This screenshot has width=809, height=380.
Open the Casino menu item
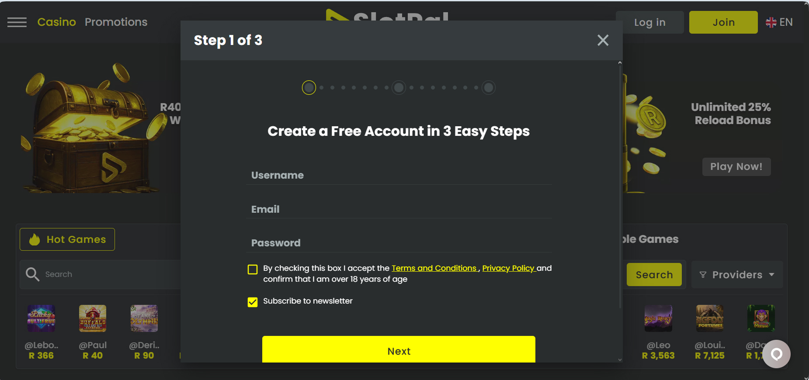coord(56,22)
